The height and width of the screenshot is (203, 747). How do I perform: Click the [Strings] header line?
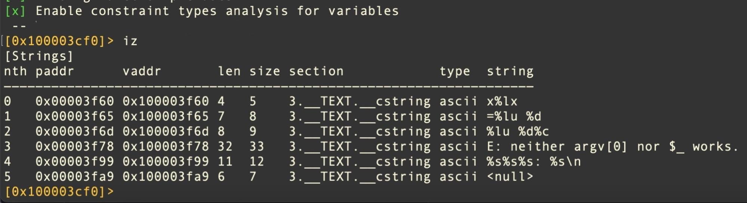38,56
